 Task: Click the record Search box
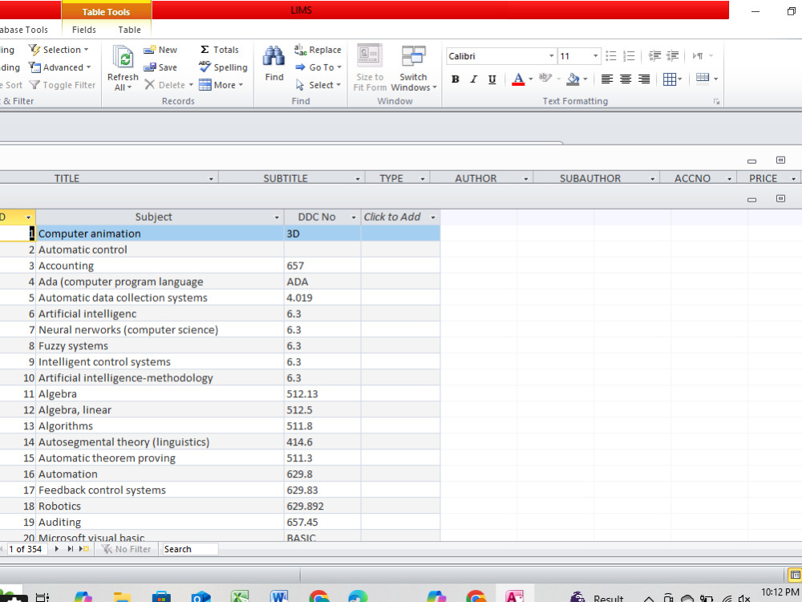coord(190,549)
